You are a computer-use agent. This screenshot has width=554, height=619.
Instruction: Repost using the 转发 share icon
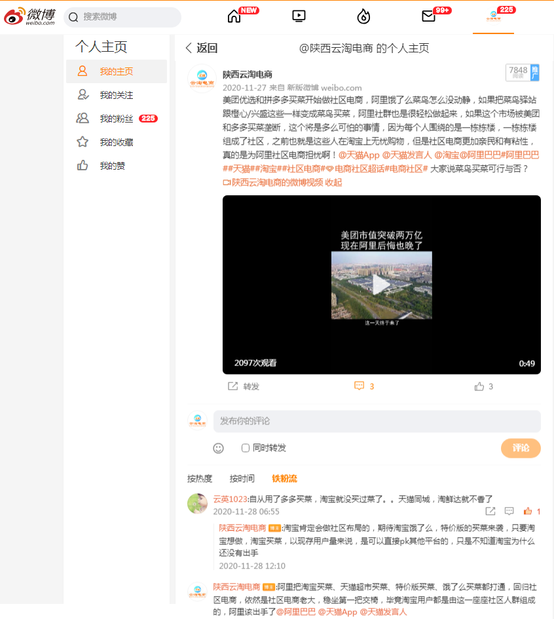(233, 386)
